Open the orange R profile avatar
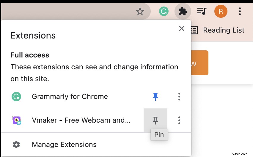 221,12
